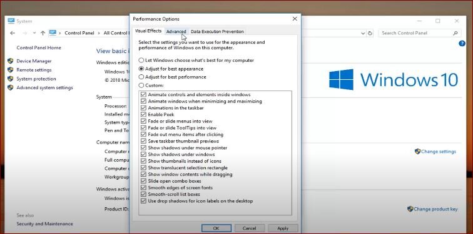Click the System protection shield icon
The width and height of the screenshot is (473, 234).
click(11, 79)
